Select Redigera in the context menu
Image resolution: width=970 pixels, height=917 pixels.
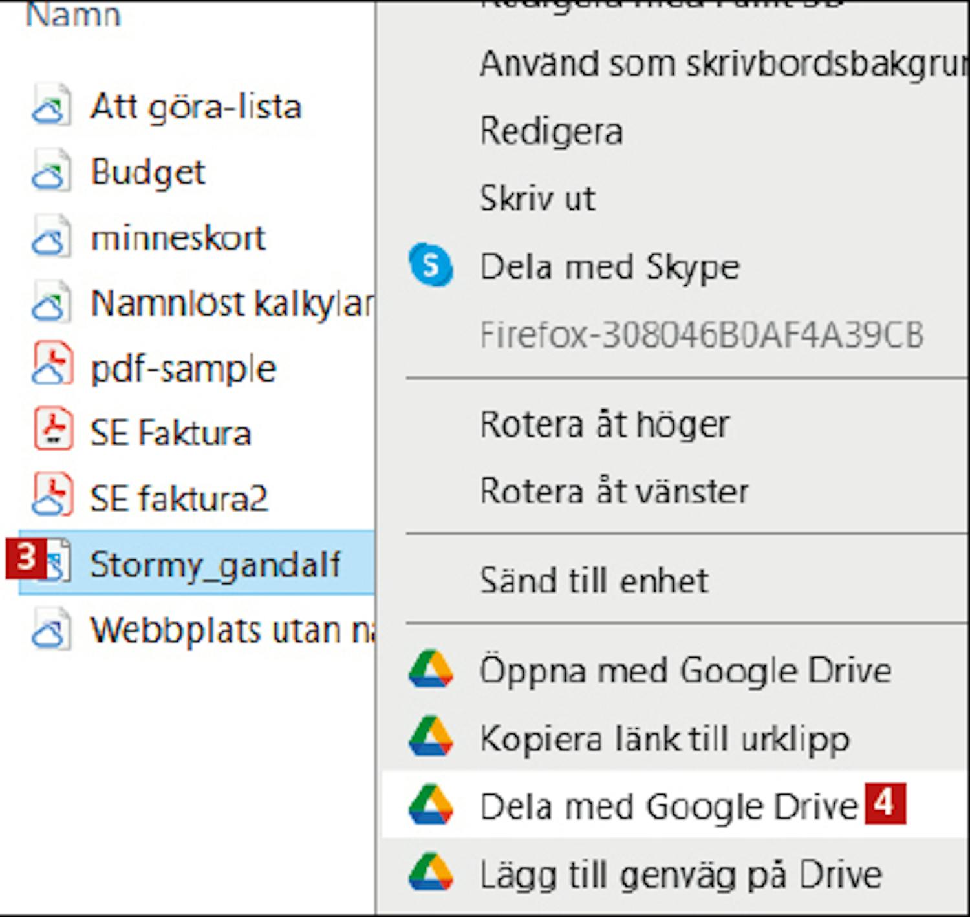[551, 131]
